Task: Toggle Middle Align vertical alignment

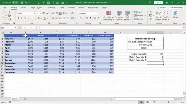Action: 57,13
